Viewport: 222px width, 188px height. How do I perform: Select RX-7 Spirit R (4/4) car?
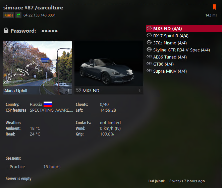tap(184, 36)
